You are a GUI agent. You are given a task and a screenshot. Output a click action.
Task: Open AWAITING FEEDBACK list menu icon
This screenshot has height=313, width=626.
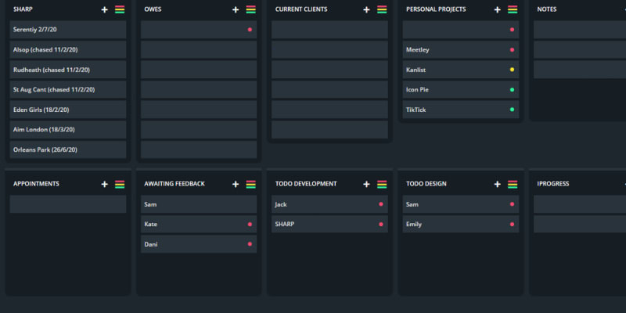coord(250,184)
